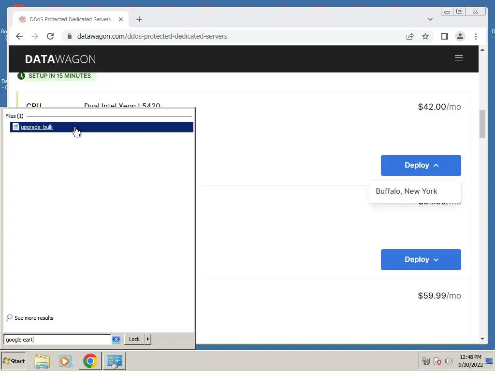Image resolution: width=495 pixels, height=371 pixels.
Task: Click the $42.00/mo price text
Action: pyautogui.click(x=439, y=107)
